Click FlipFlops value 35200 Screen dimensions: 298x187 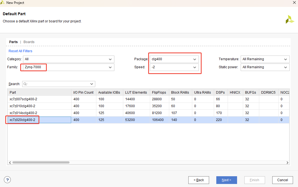click(157, 106)
